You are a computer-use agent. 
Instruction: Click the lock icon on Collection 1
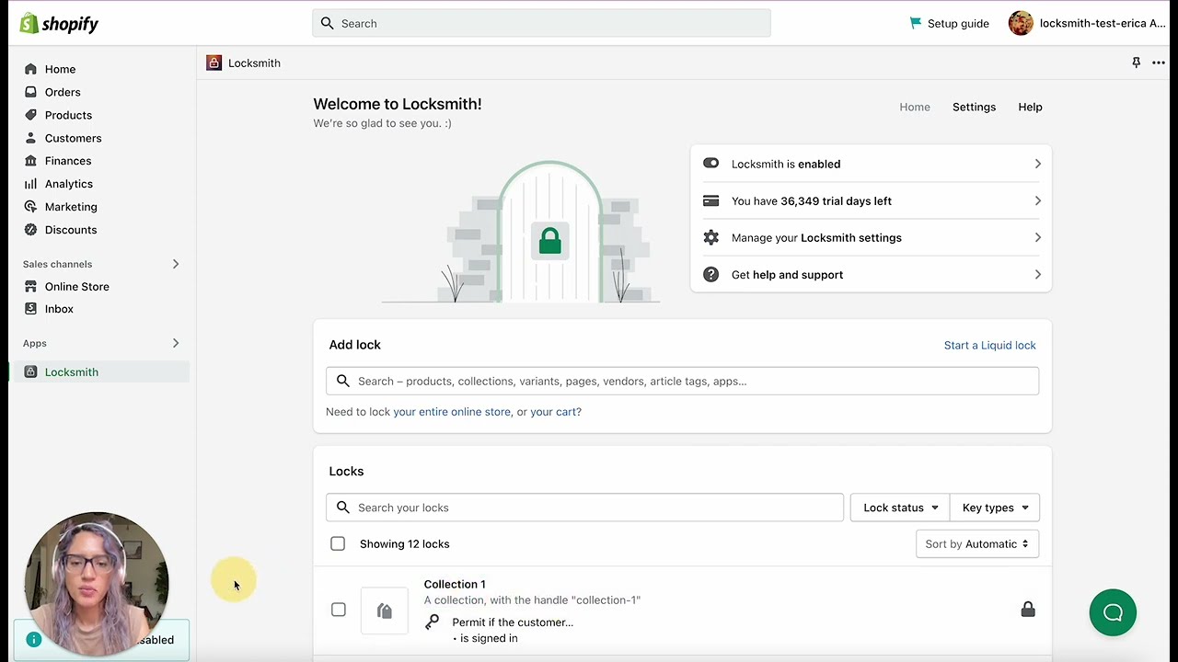[x=1028, y=610]
